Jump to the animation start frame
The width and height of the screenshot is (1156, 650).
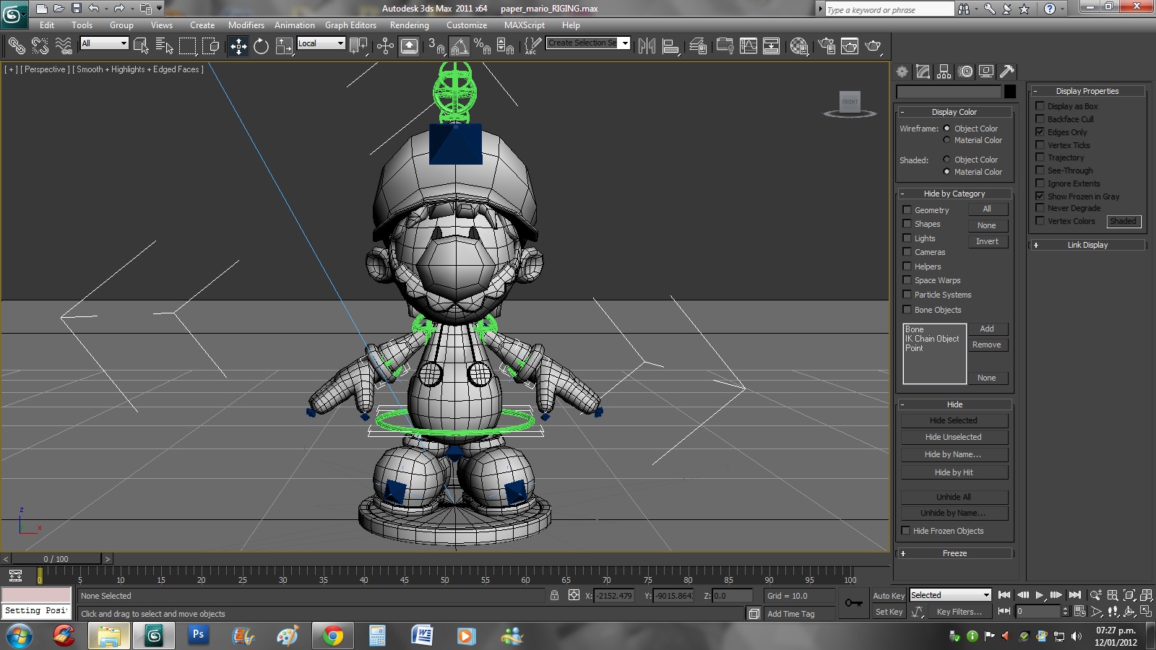point(1004,595)
